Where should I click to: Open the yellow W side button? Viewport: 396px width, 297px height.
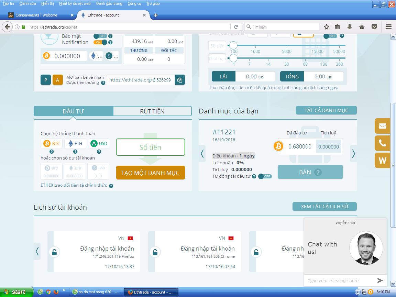(382, 161)
